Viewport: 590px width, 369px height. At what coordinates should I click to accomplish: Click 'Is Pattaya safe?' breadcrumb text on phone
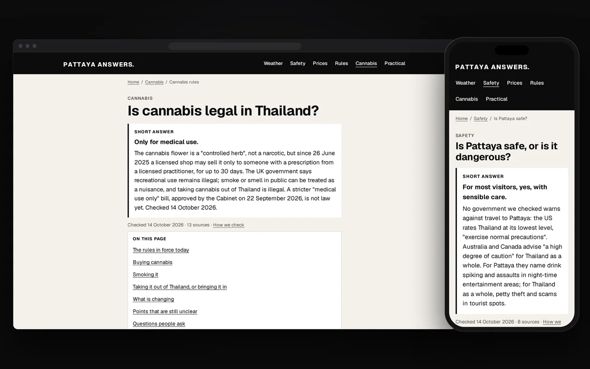click(x=510, y=119)
